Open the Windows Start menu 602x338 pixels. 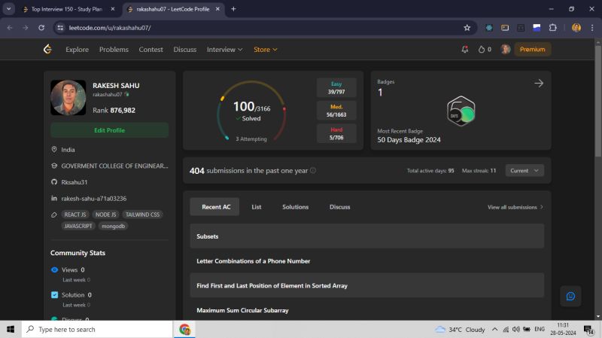[11, 329]
